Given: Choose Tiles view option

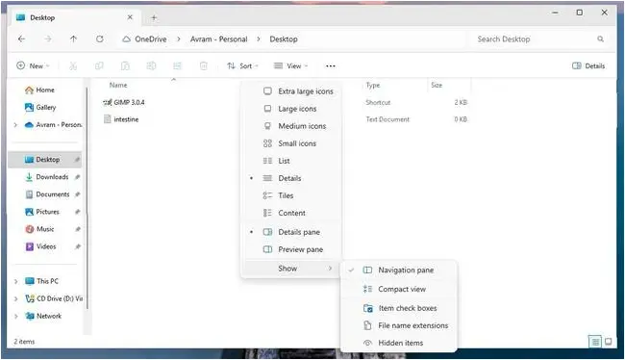Looking at the screenshot, I should click(x=291, y=195).
